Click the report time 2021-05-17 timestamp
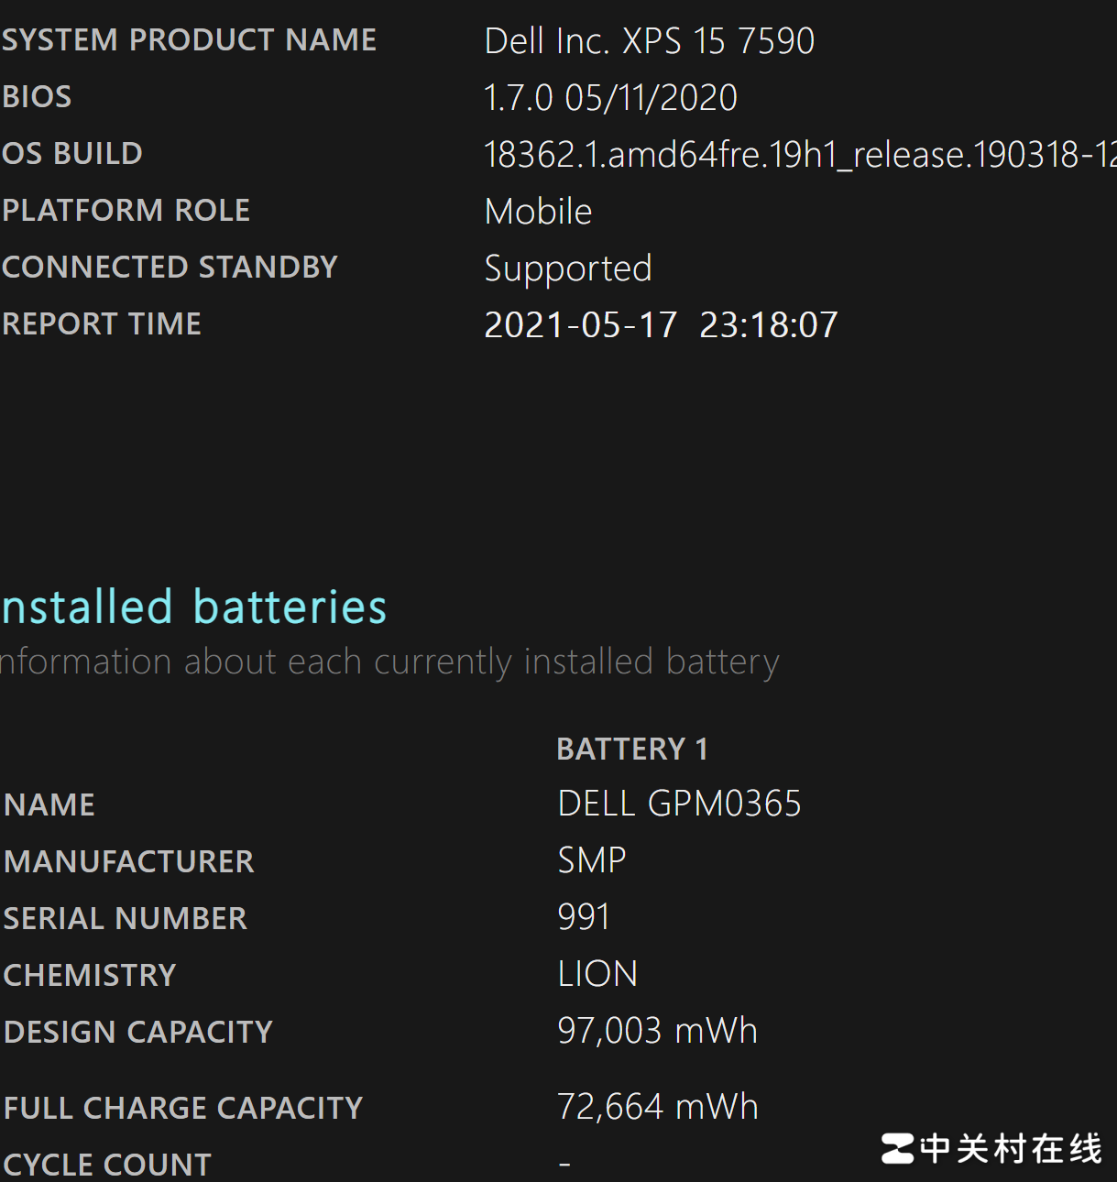Image resolution: width=1117 pixels, height=1182 pixels. (661, 324)
